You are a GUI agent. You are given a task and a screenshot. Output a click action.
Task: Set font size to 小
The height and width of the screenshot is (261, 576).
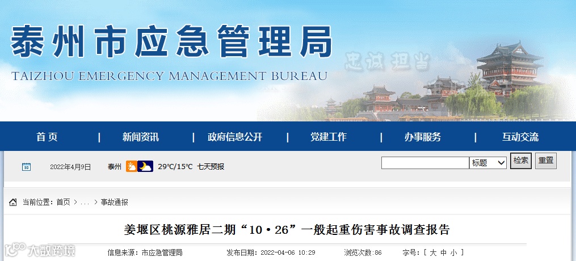tap(453, 252)
